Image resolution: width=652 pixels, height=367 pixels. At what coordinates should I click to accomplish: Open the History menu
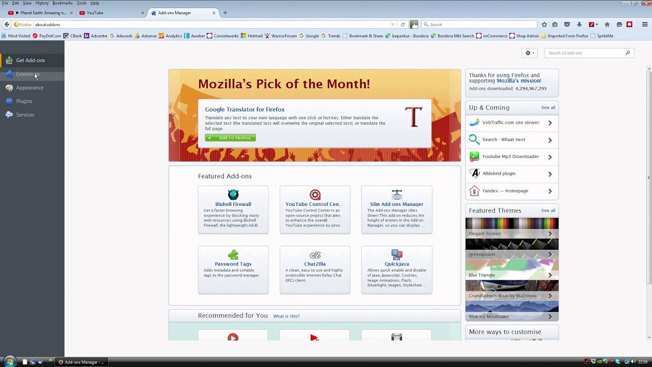[42, 3]
